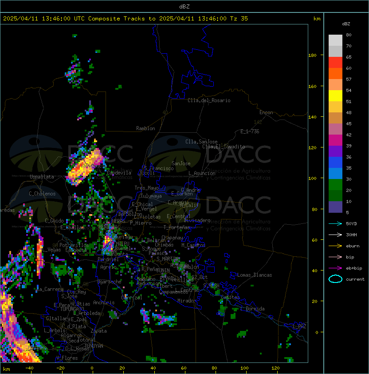Select the gold swatch between 51 and 48
Image resolution: width=369 pixels, height=374 pixels.
click(x=335, y=107)
